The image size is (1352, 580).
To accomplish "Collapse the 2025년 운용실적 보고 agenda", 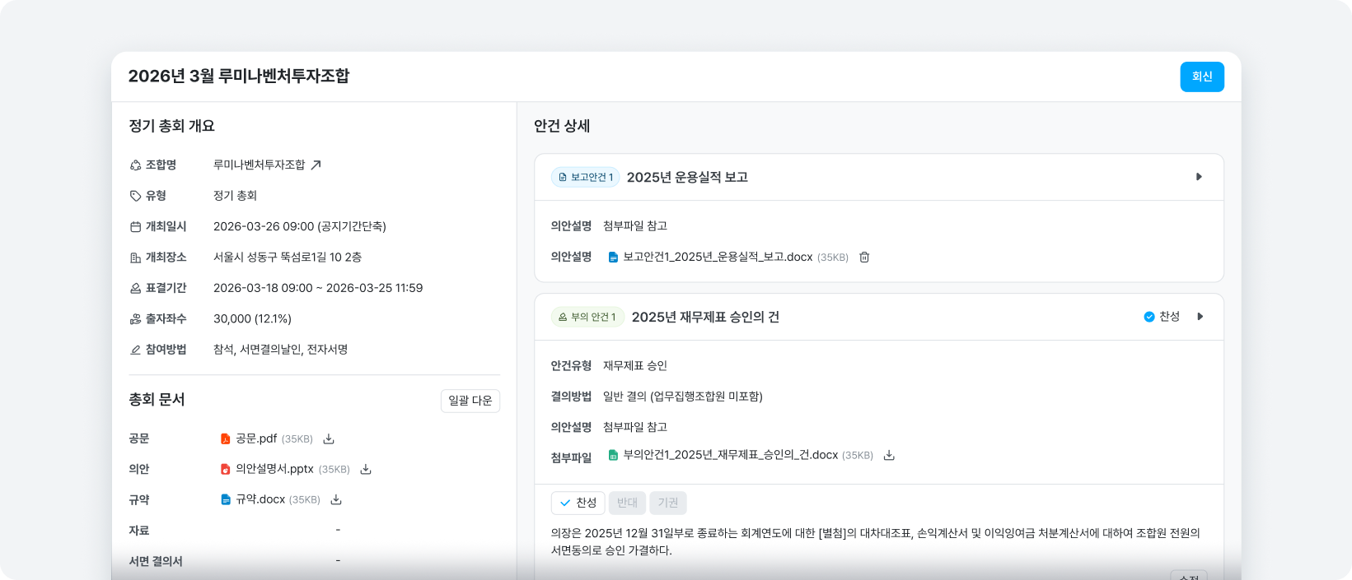I will click(x=1199, y=177).
